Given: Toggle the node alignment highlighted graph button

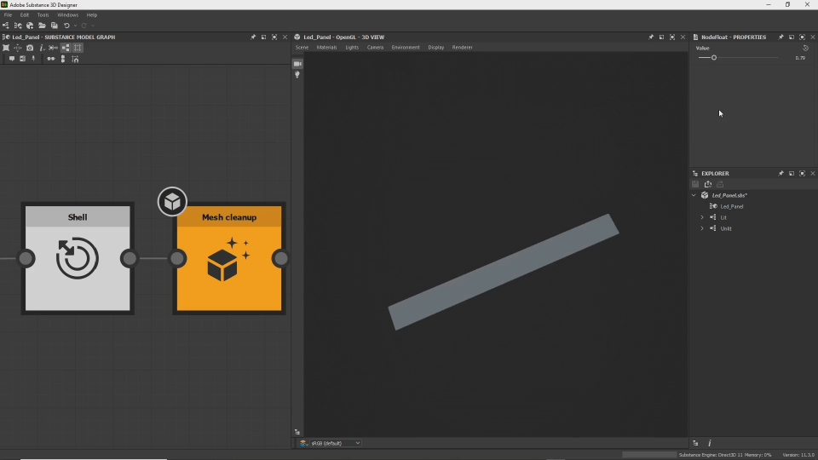Looking at the screenshot, I should click(x=66, y=48).
